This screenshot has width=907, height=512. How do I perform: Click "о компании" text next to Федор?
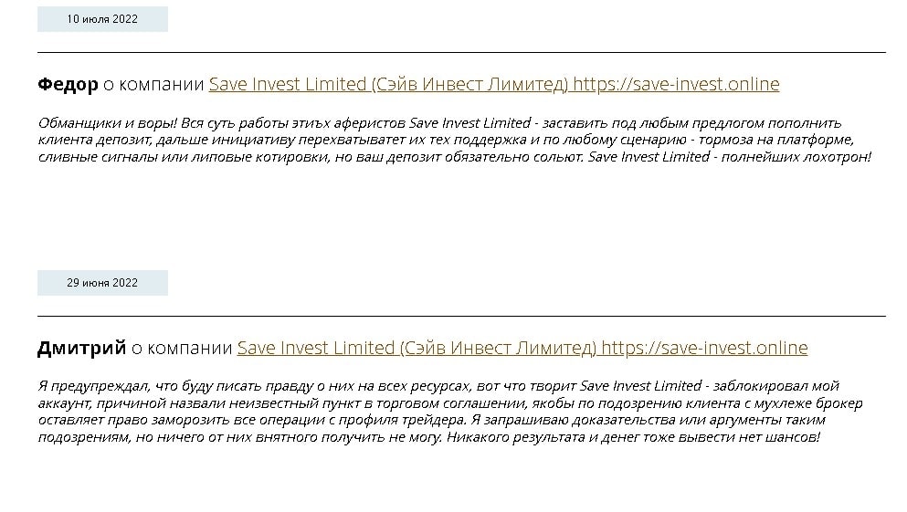153,85
